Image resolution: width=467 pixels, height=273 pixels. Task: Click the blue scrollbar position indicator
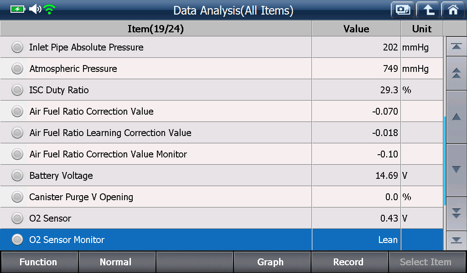445,161
